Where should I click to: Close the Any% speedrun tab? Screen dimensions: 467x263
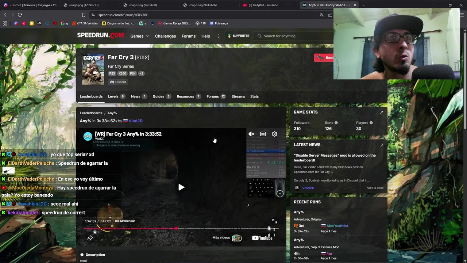coord(355,5)
